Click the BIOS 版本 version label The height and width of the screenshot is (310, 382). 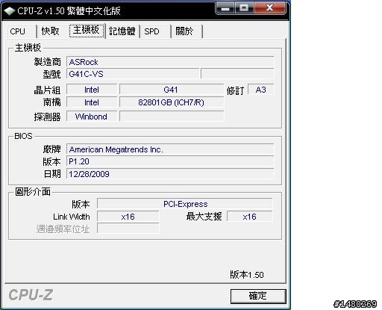point(51,161)
